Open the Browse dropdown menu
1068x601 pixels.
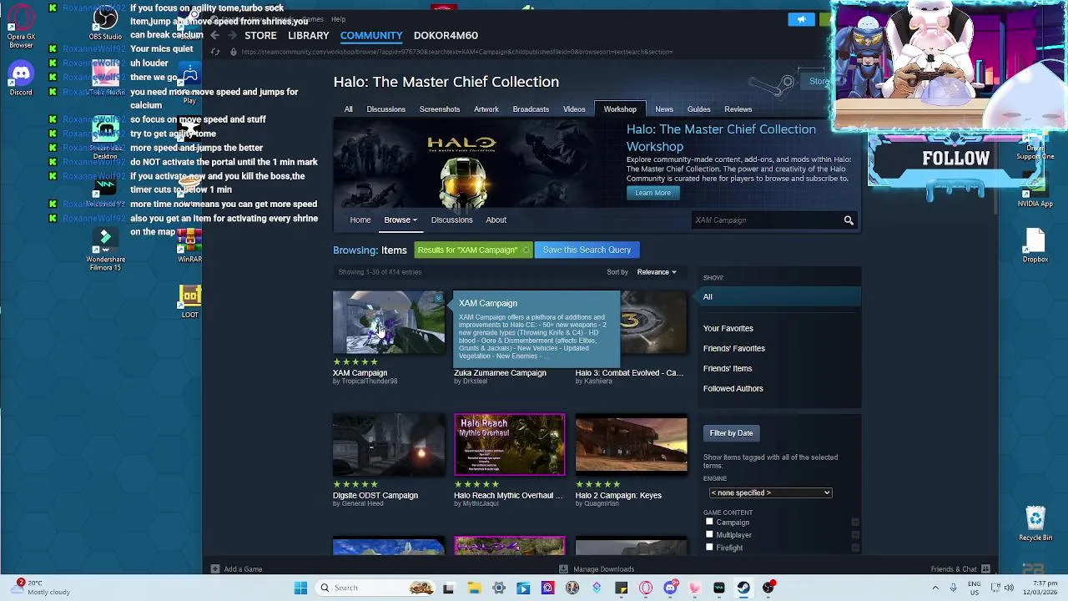400,220
